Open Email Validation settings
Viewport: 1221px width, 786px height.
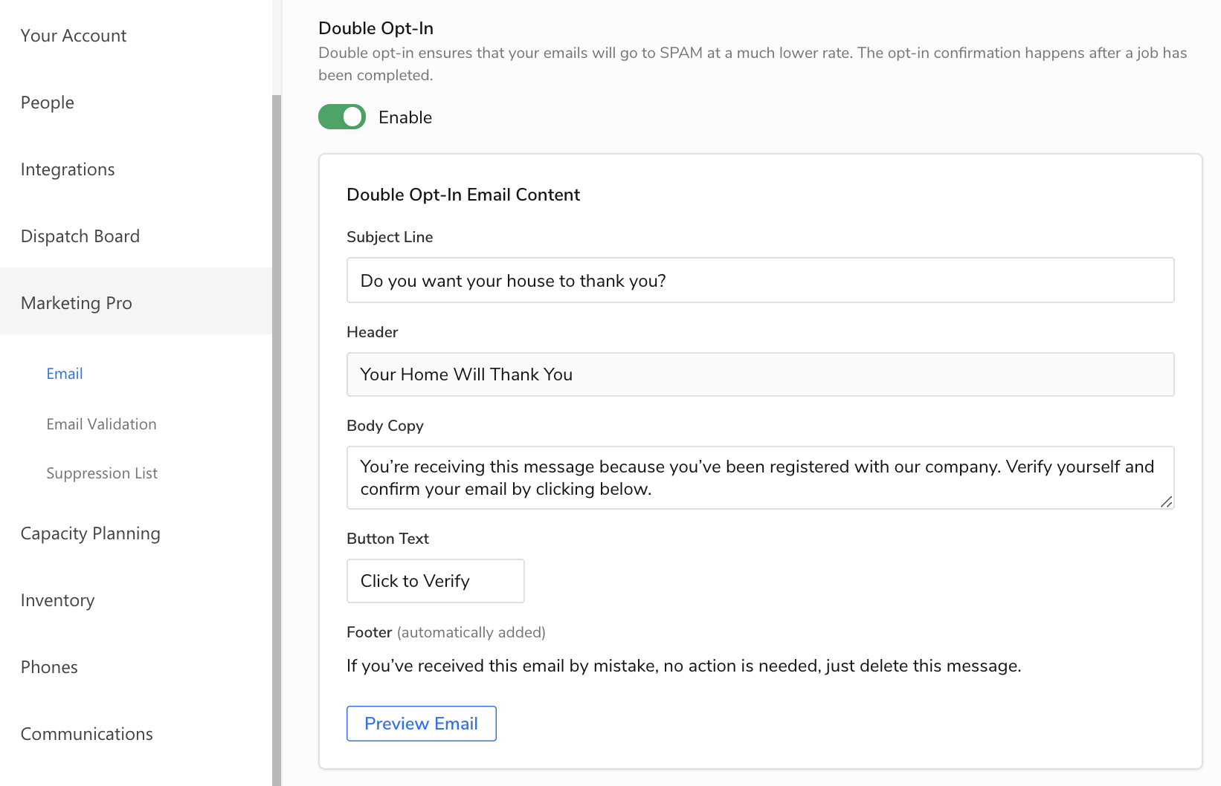[101, 424]
